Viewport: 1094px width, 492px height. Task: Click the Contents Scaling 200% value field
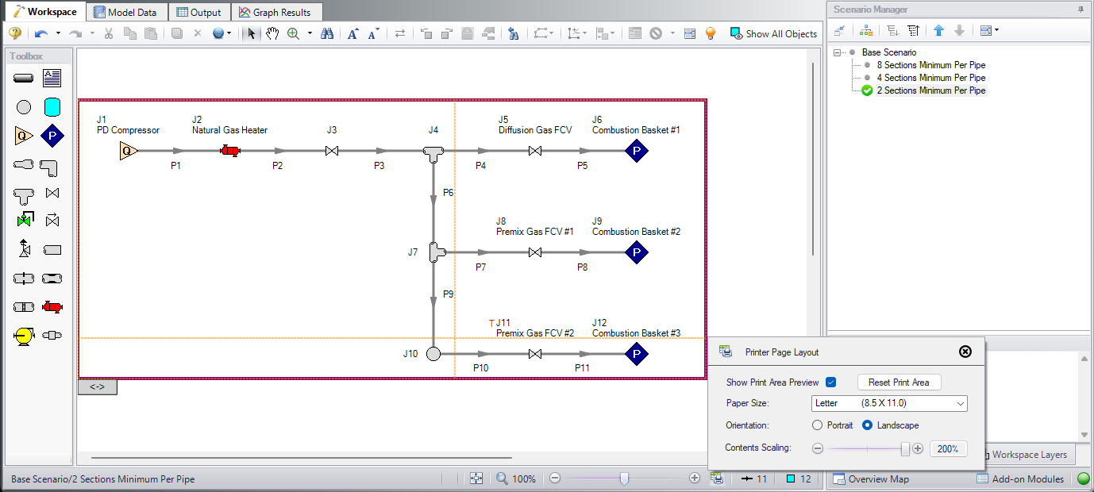point(948,448)
